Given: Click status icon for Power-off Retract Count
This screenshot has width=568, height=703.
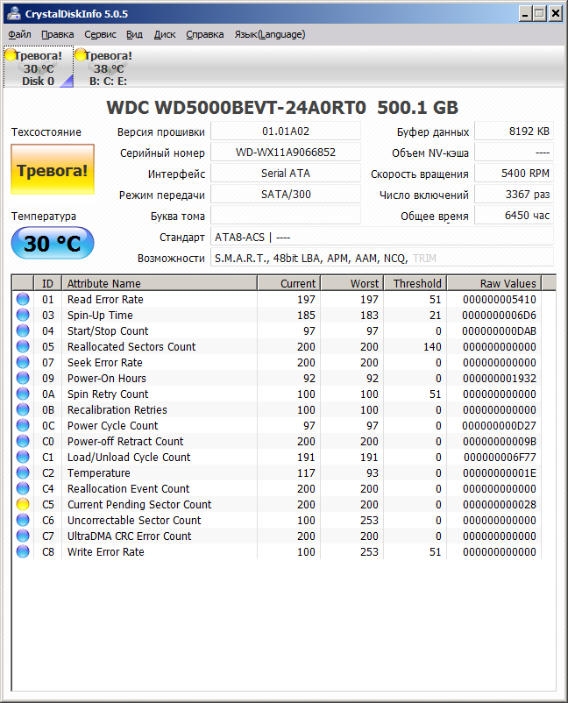Looking at the screenshot, I should [23, 441].
